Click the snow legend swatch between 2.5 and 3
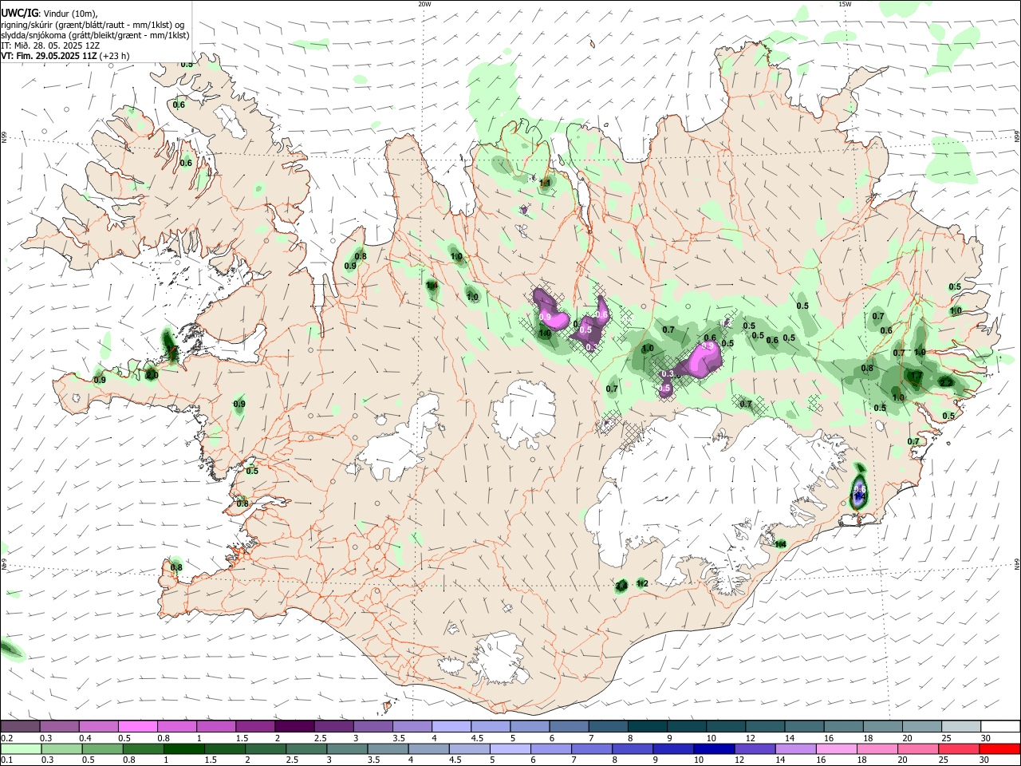This screenshot has height=766, width=1021. 333,726
